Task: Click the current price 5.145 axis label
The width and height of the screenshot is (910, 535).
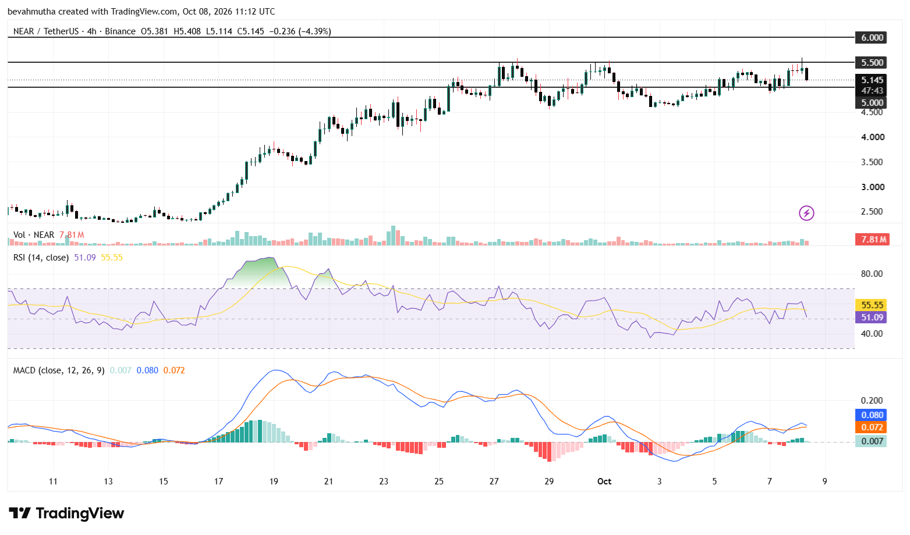Action: [x=872, y=80]
